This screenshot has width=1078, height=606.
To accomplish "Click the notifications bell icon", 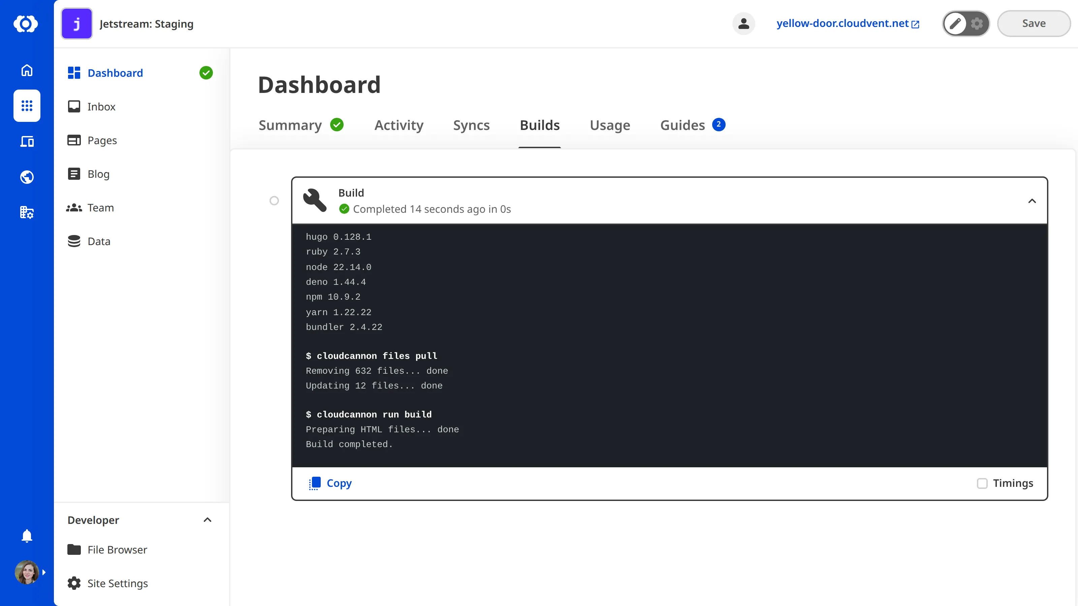I will click(26, 536).
